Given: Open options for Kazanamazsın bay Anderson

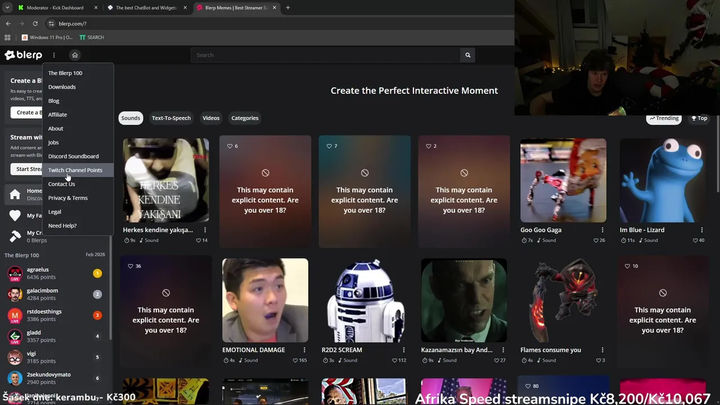Looking at the screenshot, I should click(503, 350).
